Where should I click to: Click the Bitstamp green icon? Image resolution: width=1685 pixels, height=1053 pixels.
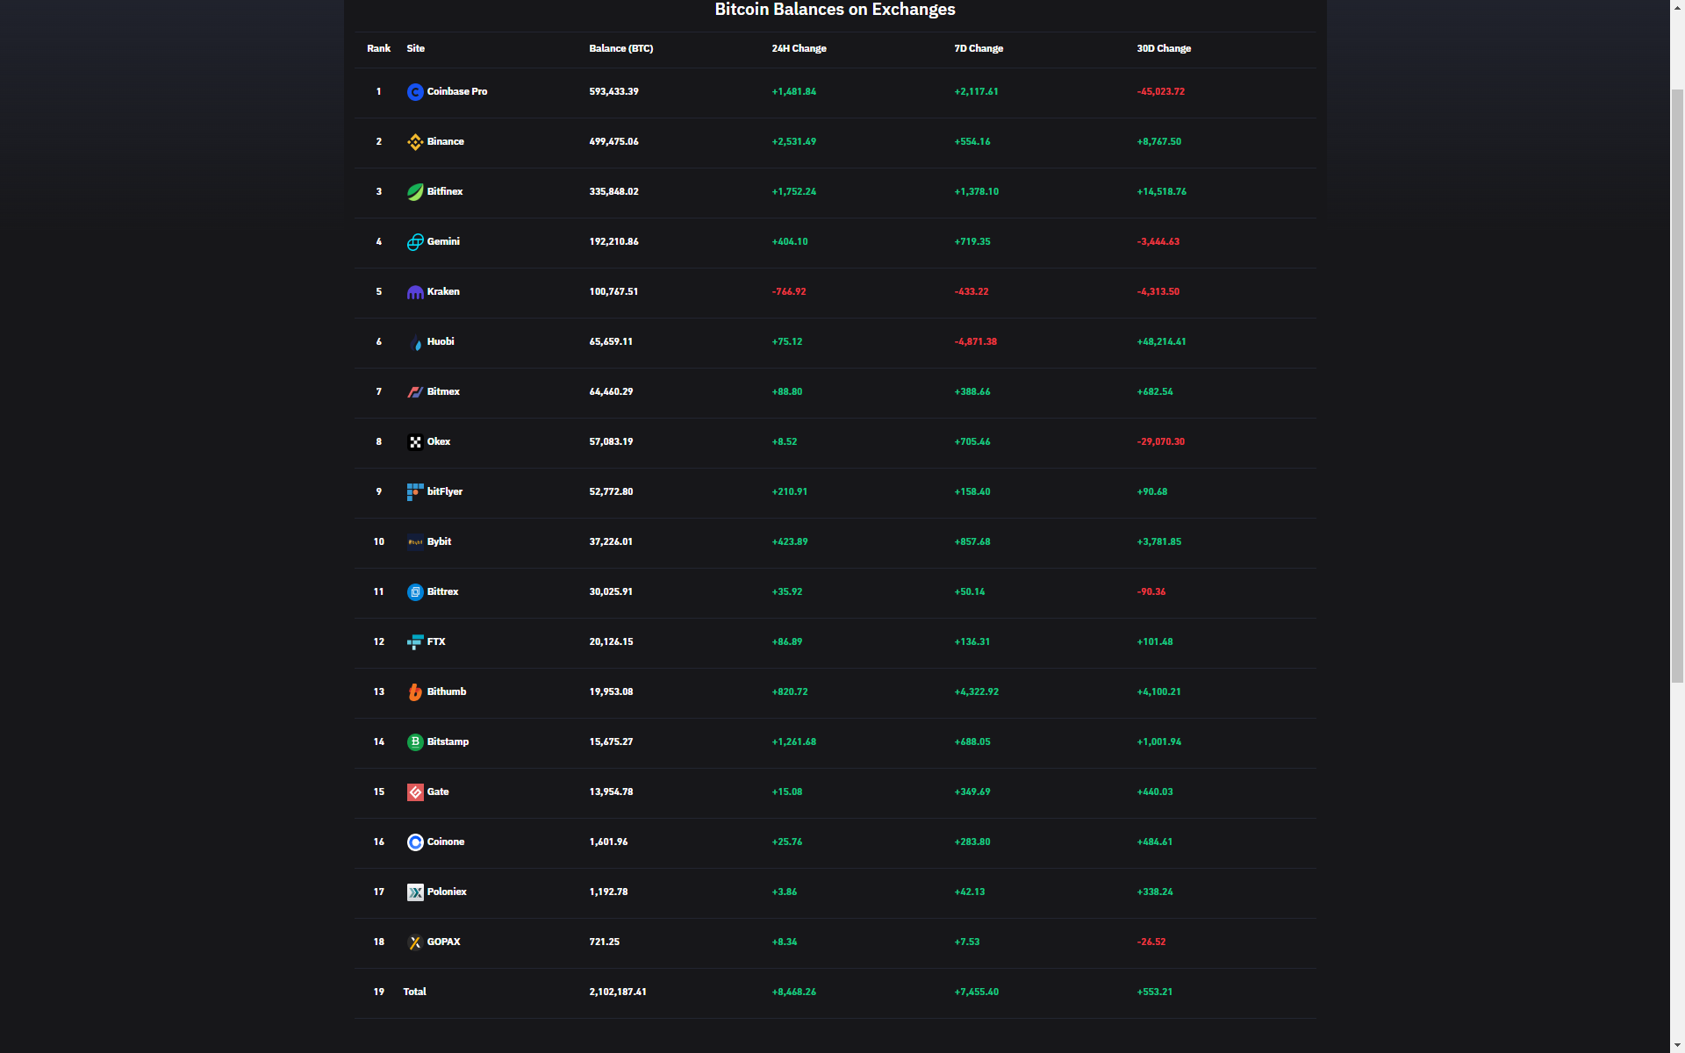pyautogui.click(x=415, y=742)
